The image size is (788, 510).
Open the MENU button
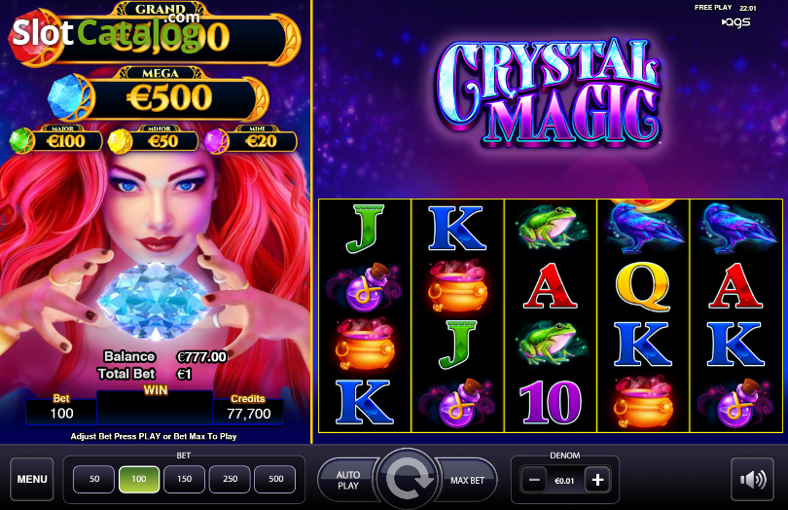pos(32,479)
